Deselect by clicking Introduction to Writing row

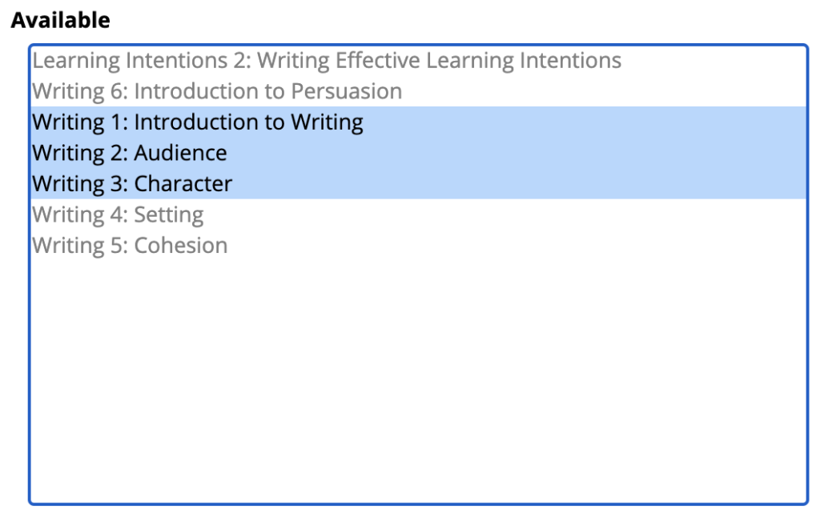click(198, 122)
